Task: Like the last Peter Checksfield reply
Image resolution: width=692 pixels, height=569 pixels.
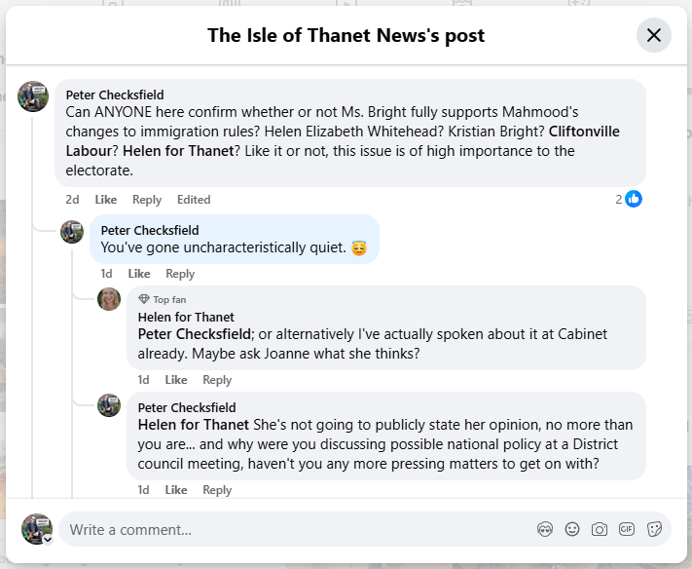Action: coord(176,490)
